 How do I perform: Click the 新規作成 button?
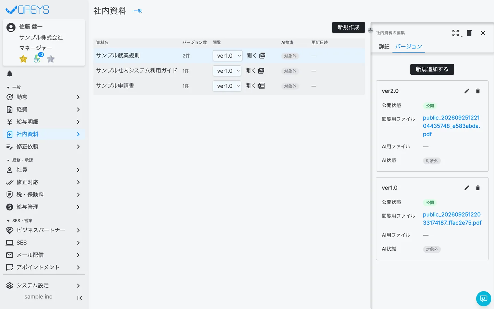(349, 27)
